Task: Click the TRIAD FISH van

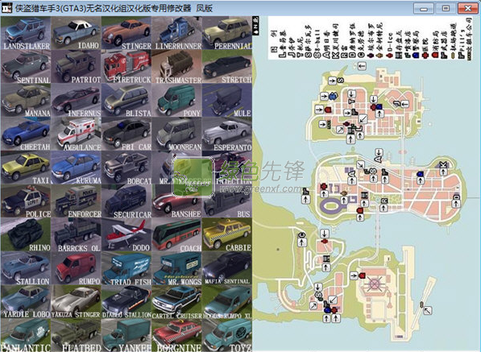Action: coord(126,268)
